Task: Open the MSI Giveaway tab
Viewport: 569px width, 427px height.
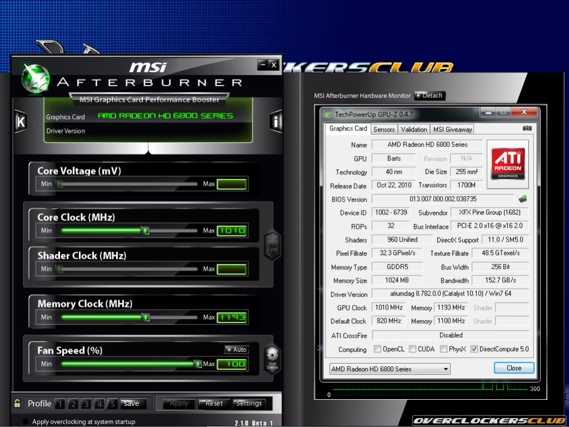Action: click(x=452, y=129)
